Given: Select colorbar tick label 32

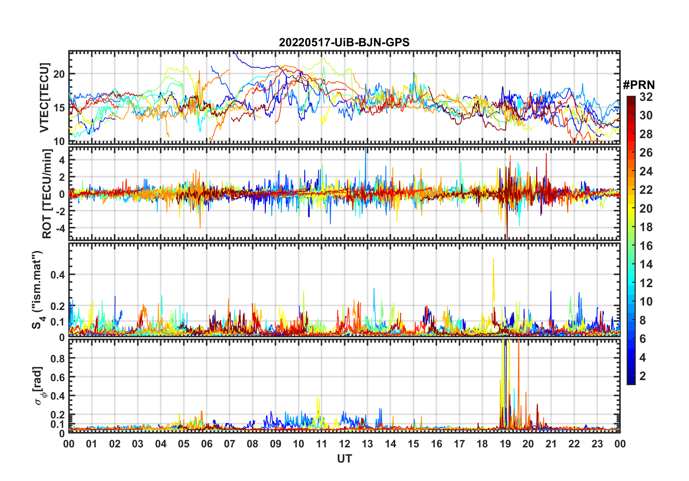Looking at the screenshot, I should [646, 97].
